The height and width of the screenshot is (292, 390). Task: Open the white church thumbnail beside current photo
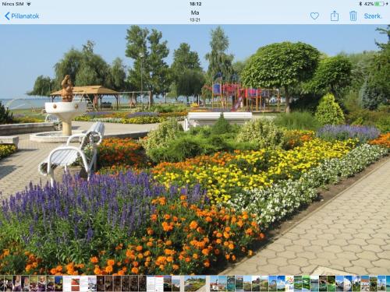[x=214, y=283]
